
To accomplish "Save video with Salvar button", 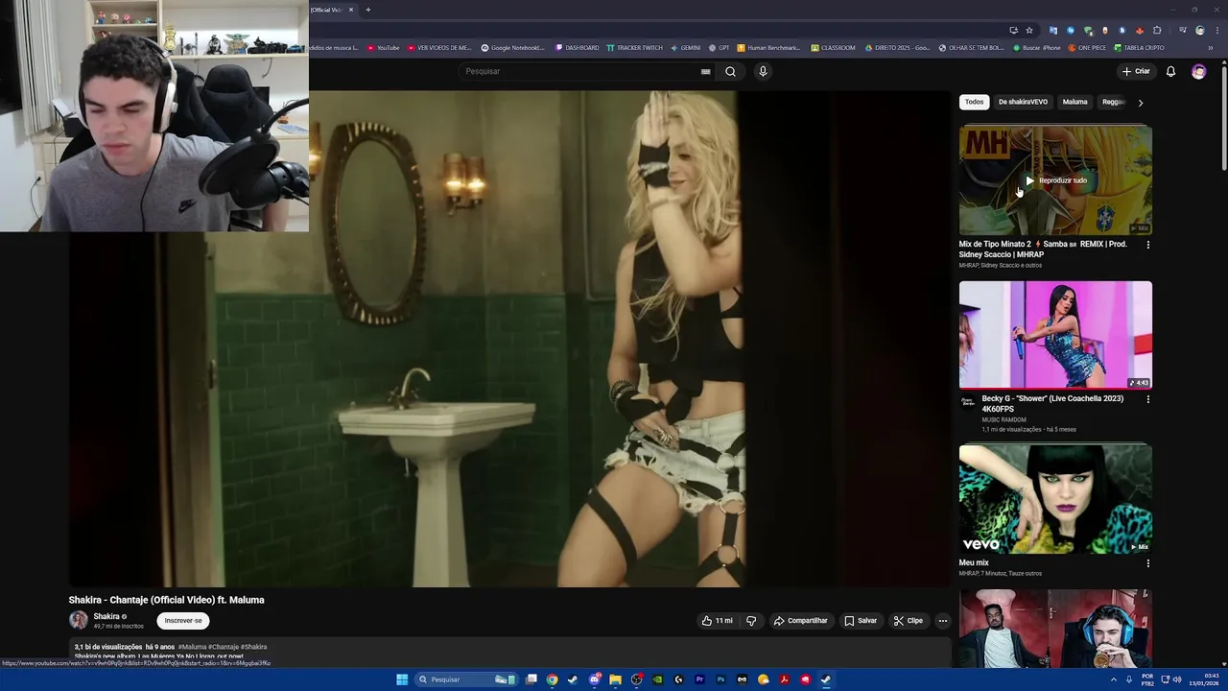I will [861, 621].
